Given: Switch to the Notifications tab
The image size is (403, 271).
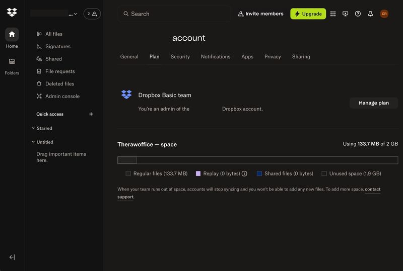Looking at the screenshot, I should [215, 57].
